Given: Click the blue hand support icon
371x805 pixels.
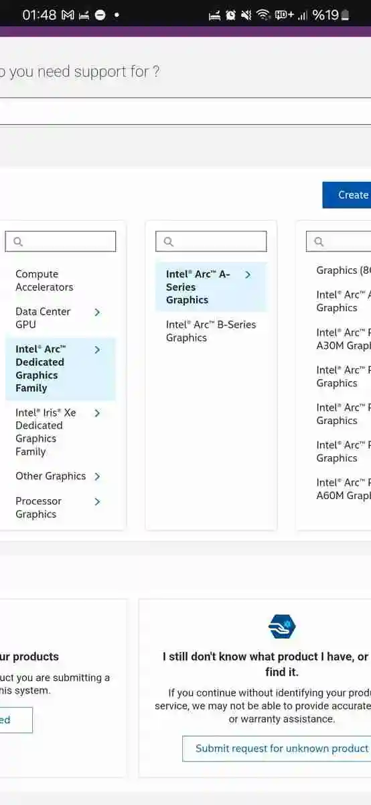Looking at the screenshot, I should [x=282, y=627].
